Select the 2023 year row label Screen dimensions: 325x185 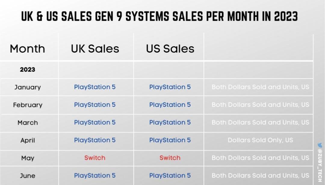point(28,70)
